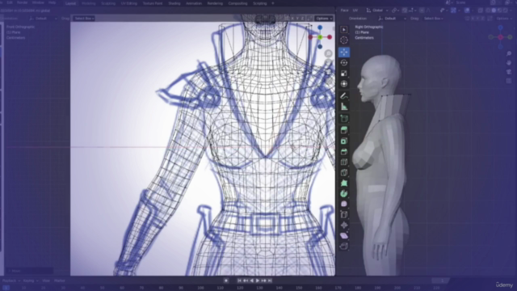Switch to the Modeling workspace tab
This screenshot has width=517, height=291.
coord(88,3)
